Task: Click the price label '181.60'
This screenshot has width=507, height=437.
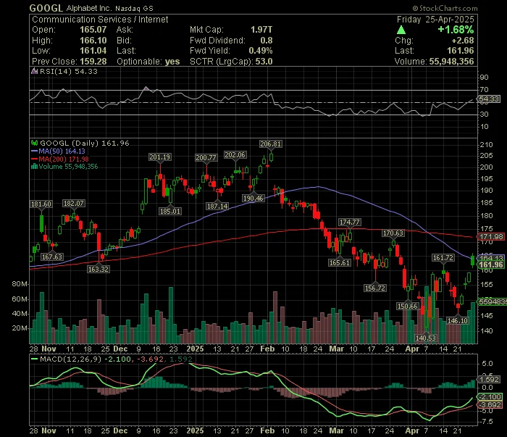Action: 41,204
